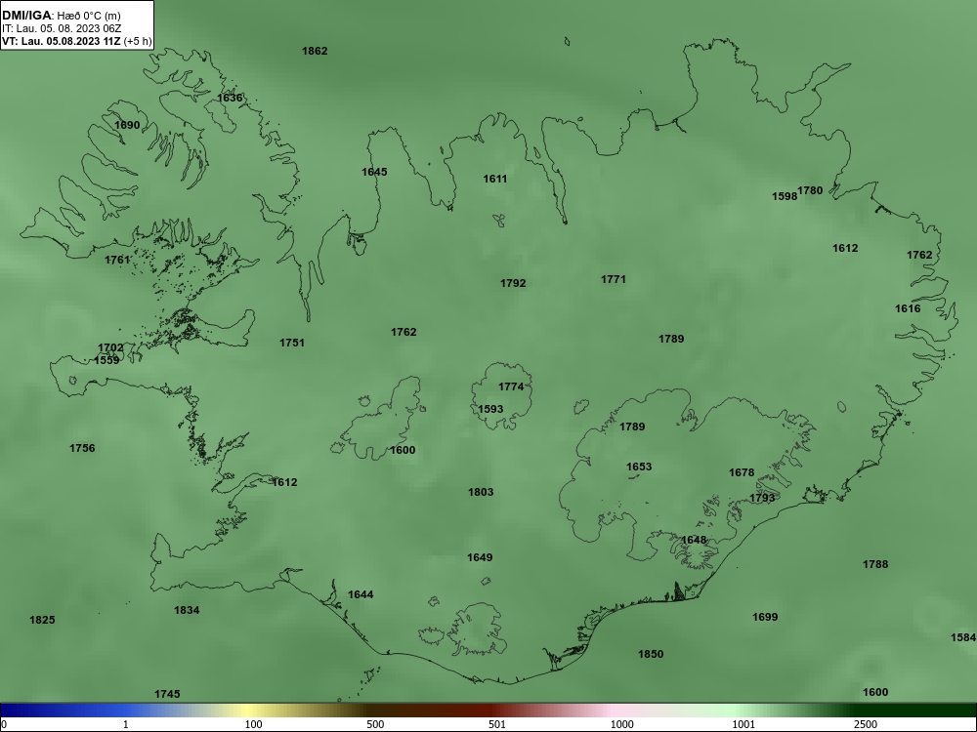Click the 501 label on the color scale
977x732 pixels.
point(497,724)
